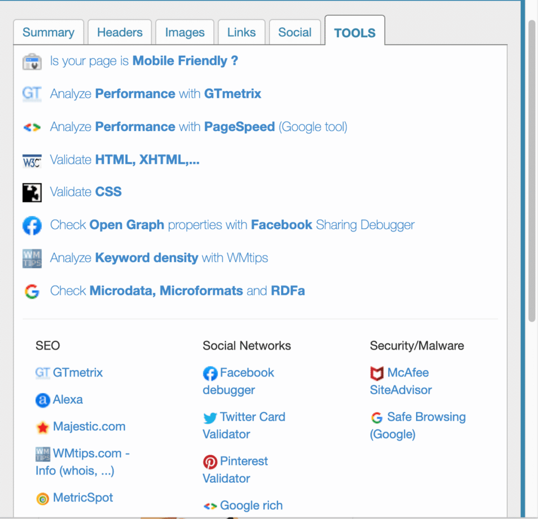Open 'WMtips.com - Info (whois, ...)' link
The height and width of the screenshot is (519, 538).
[82, 462]
